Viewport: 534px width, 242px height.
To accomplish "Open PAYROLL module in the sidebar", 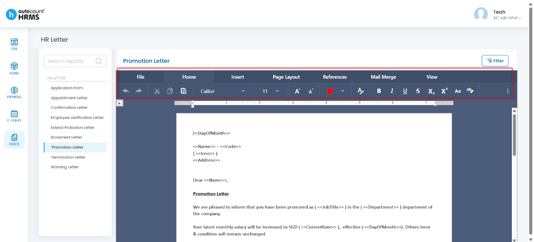I will [14, 92].
